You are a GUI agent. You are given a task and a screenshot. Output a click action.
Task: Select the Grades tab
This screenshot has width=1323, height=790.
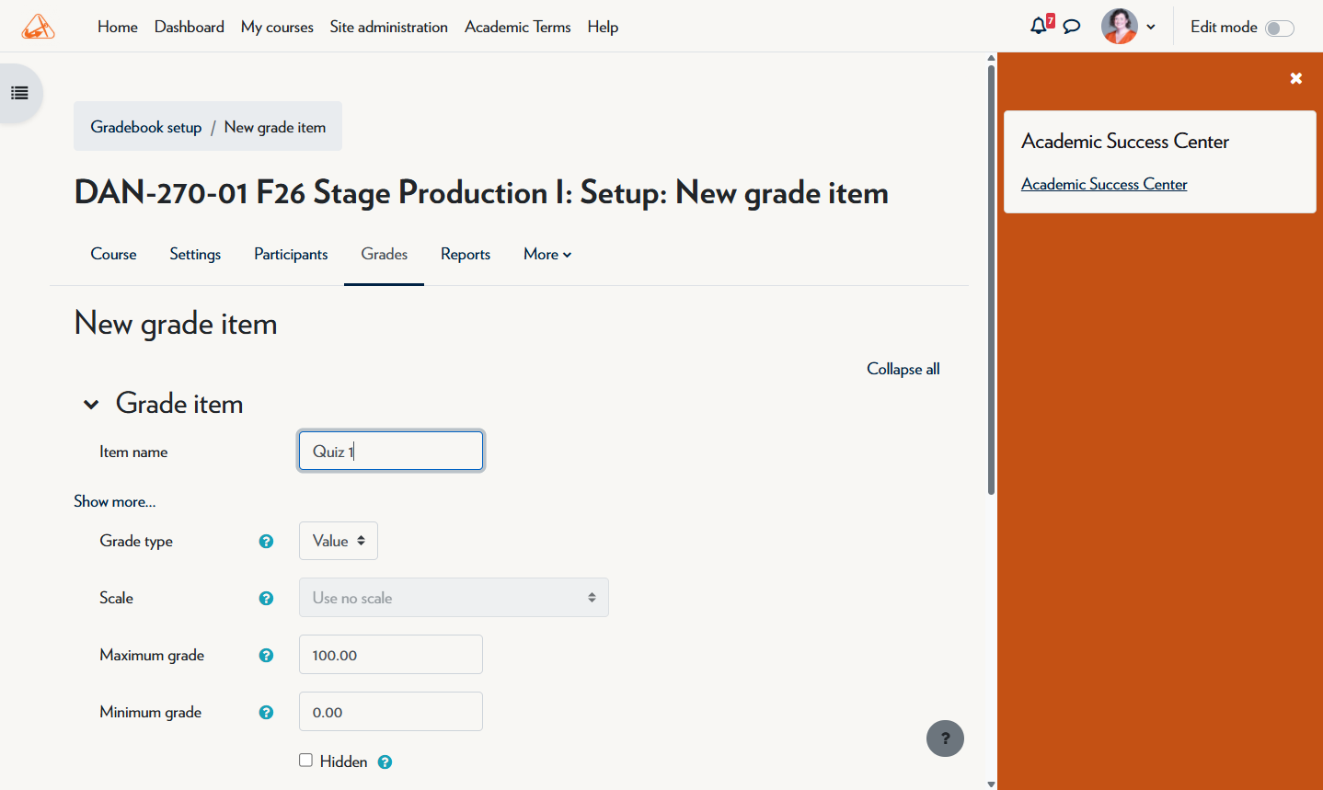point(384,255)
